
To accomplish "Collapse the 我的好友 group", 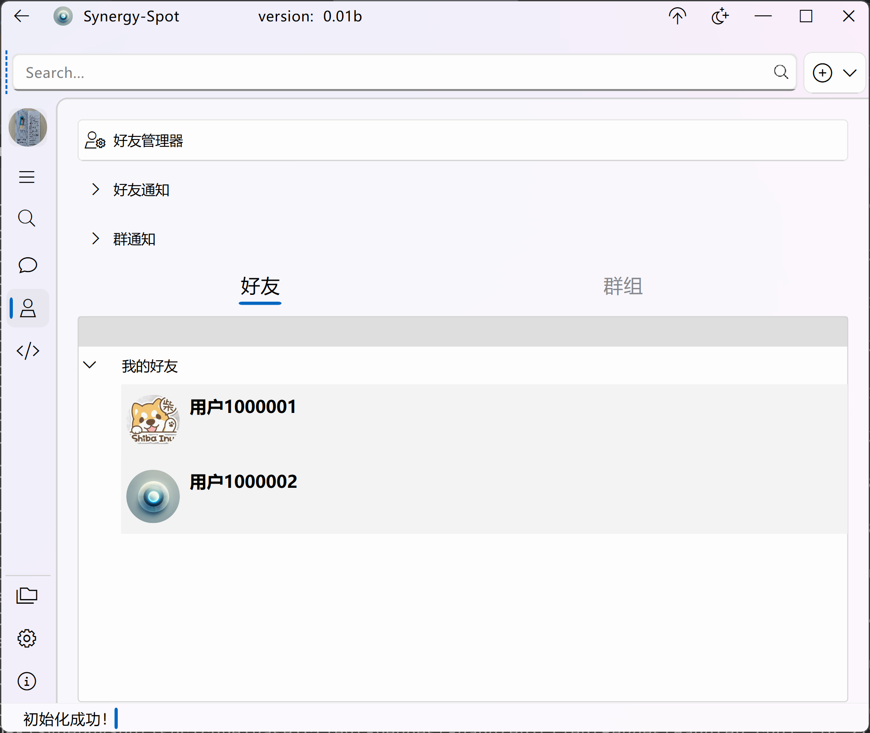I will pyautogui.click(x=90, y=366).
